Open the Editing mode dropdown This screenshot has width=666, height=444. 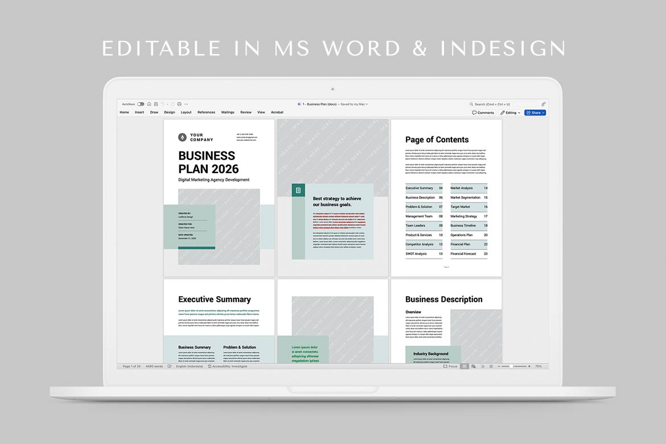[510, 113]
